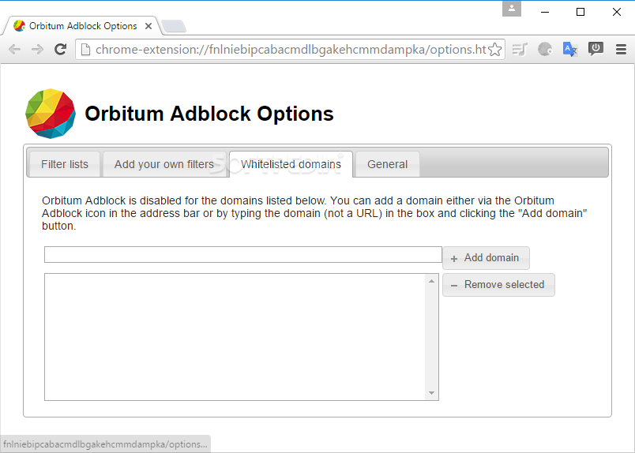
Task: Switch to the Filter lists tab
Action: [65, 164]
